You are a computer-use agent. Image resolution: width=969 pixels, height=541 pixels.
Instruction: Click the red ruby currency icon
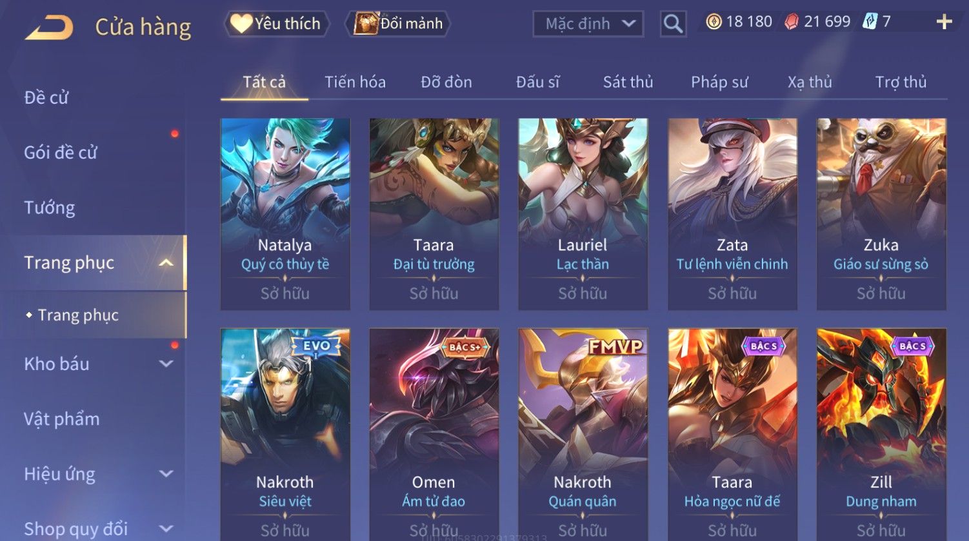click(x=792, y=22)
